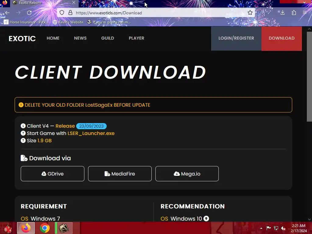
Task: Open the shield tracking protection icon
Action: [62, 13]
